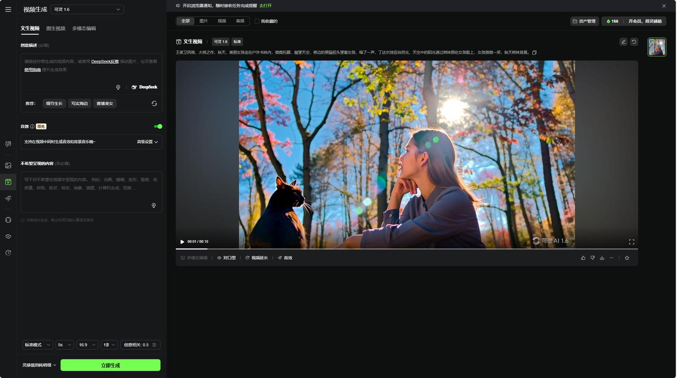Open the lip-sync sidebar icon
The height and width of the screenshot is (378, 677).
pos(8,236)
